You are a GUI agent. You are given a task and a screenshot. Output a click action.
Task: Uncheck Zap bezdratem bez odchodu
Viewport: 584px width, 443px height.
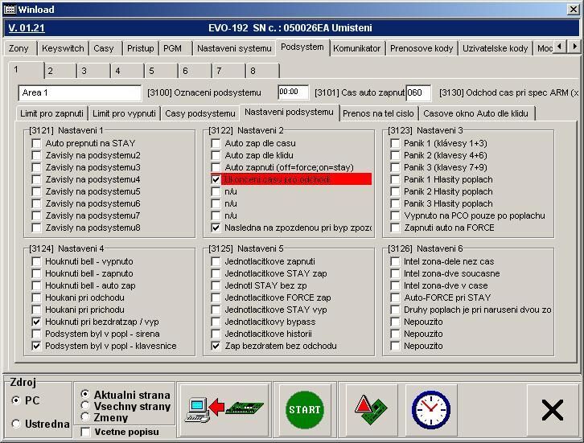click(x=216, y=346)
